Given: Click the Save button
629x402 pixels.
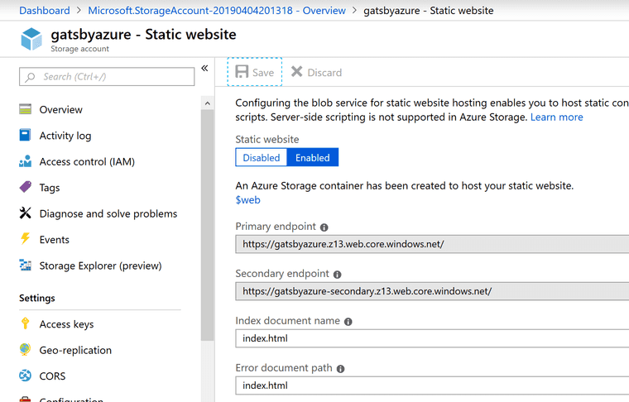Looking at the screenshot, I should [x=255, y=72].
